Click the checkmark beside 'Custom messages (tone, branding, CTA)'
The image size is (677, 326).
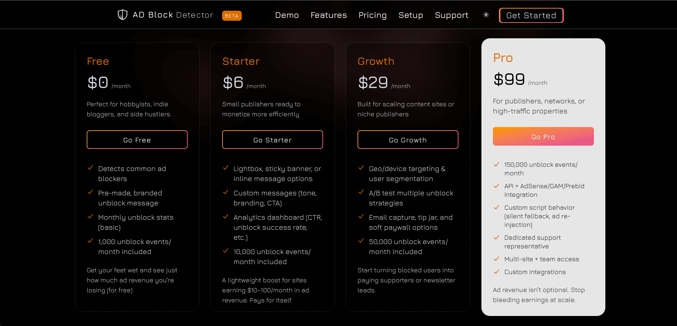226,192
